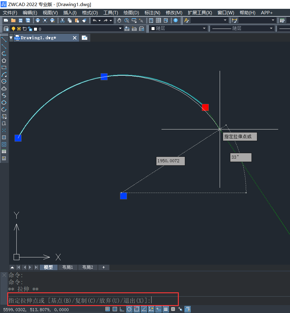290x313 pixels.
Task: Toggle Ortho mode in status bar
Action: (x=122, y=309)
